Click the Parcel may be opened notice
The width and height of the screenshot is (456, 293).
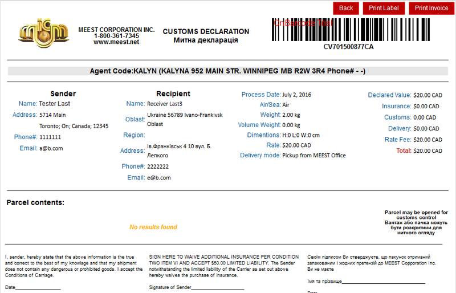[416, 222]
